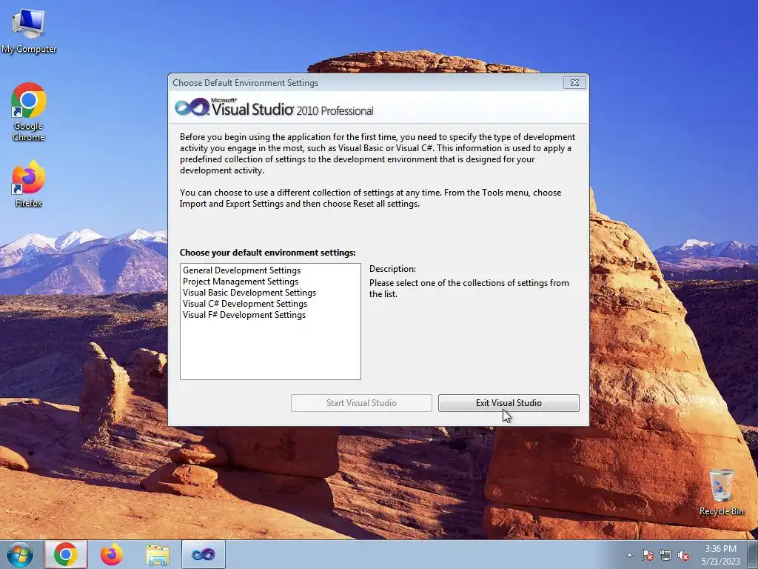Image resolution: width=758 pixels, height=569 pixels.
Task: Open the muted volume tray icon
Action: pos(683,555)
